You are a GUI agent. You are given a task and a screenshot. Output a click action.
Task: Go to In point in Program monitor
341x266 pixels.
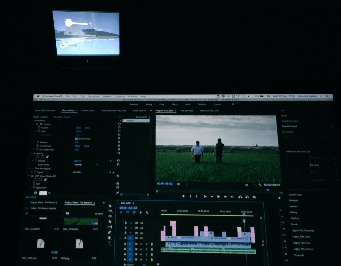205,197
